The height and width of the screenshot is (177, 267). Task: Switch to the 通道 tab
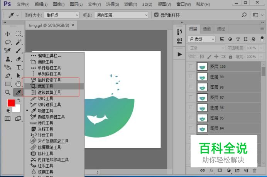click(x=207, y=29)
